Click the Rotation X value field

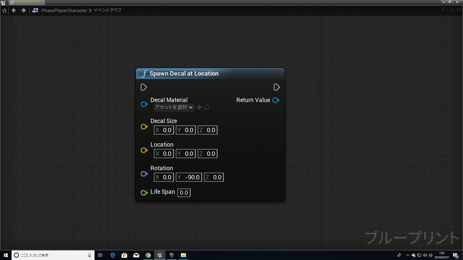(164, 177)
